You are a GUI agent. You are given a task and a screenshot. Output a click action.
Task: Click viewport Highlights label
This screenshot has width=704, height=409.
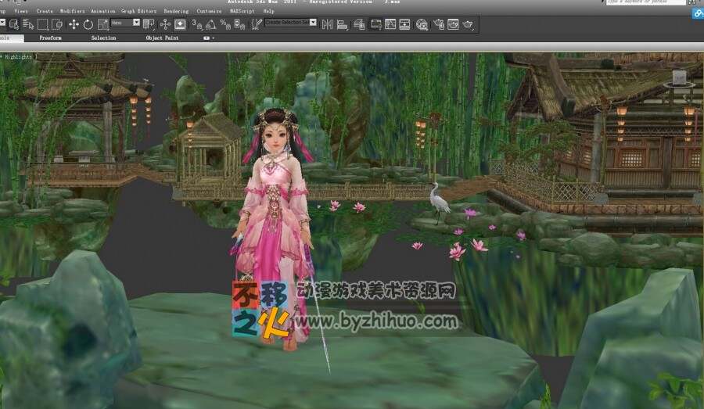(x=18, y=57)
